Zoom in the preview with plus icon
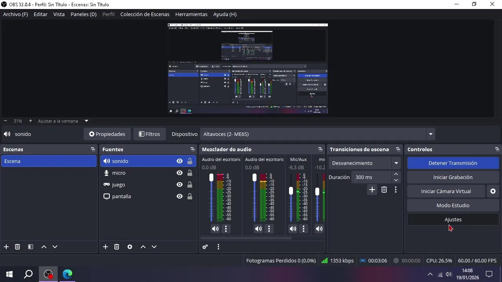This screenshot has height=282, width=502. click(x=31, y=121)
